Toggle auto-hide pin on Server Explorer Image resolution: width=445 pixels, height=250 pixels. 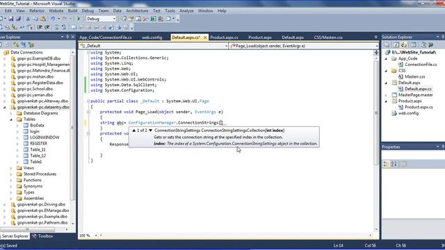67,37
